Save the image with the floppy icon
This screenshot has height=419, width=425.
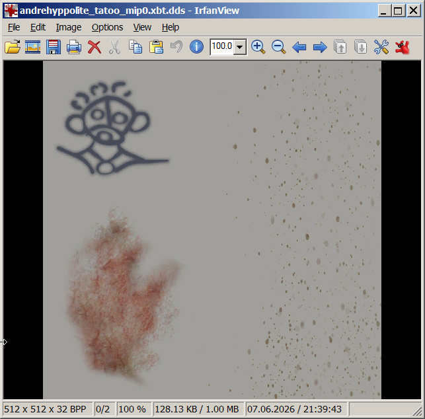(54, 47)
